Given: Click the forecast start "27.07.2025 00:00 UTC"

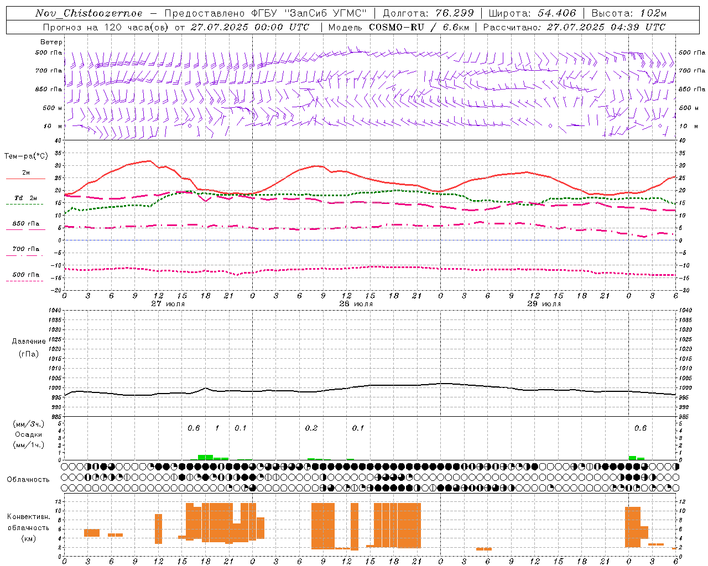Looking at the screenshot, I should [x=250, y=27].
